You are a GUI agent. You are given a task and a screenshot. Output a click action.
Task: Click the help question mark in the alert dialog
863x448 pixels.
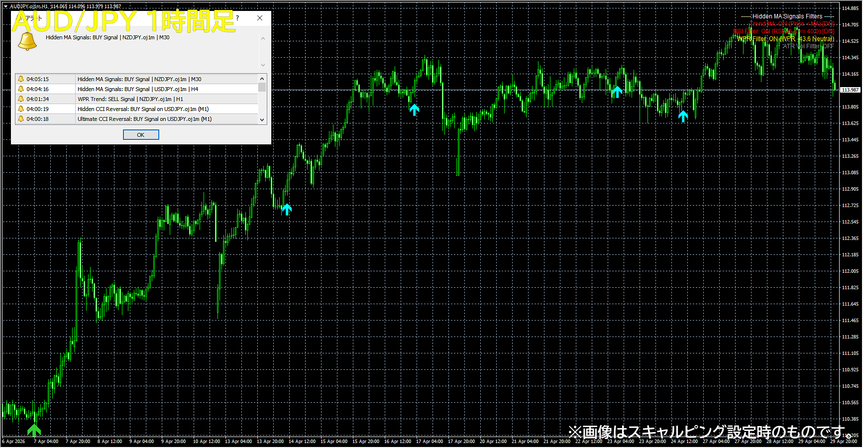pos(237,18)
